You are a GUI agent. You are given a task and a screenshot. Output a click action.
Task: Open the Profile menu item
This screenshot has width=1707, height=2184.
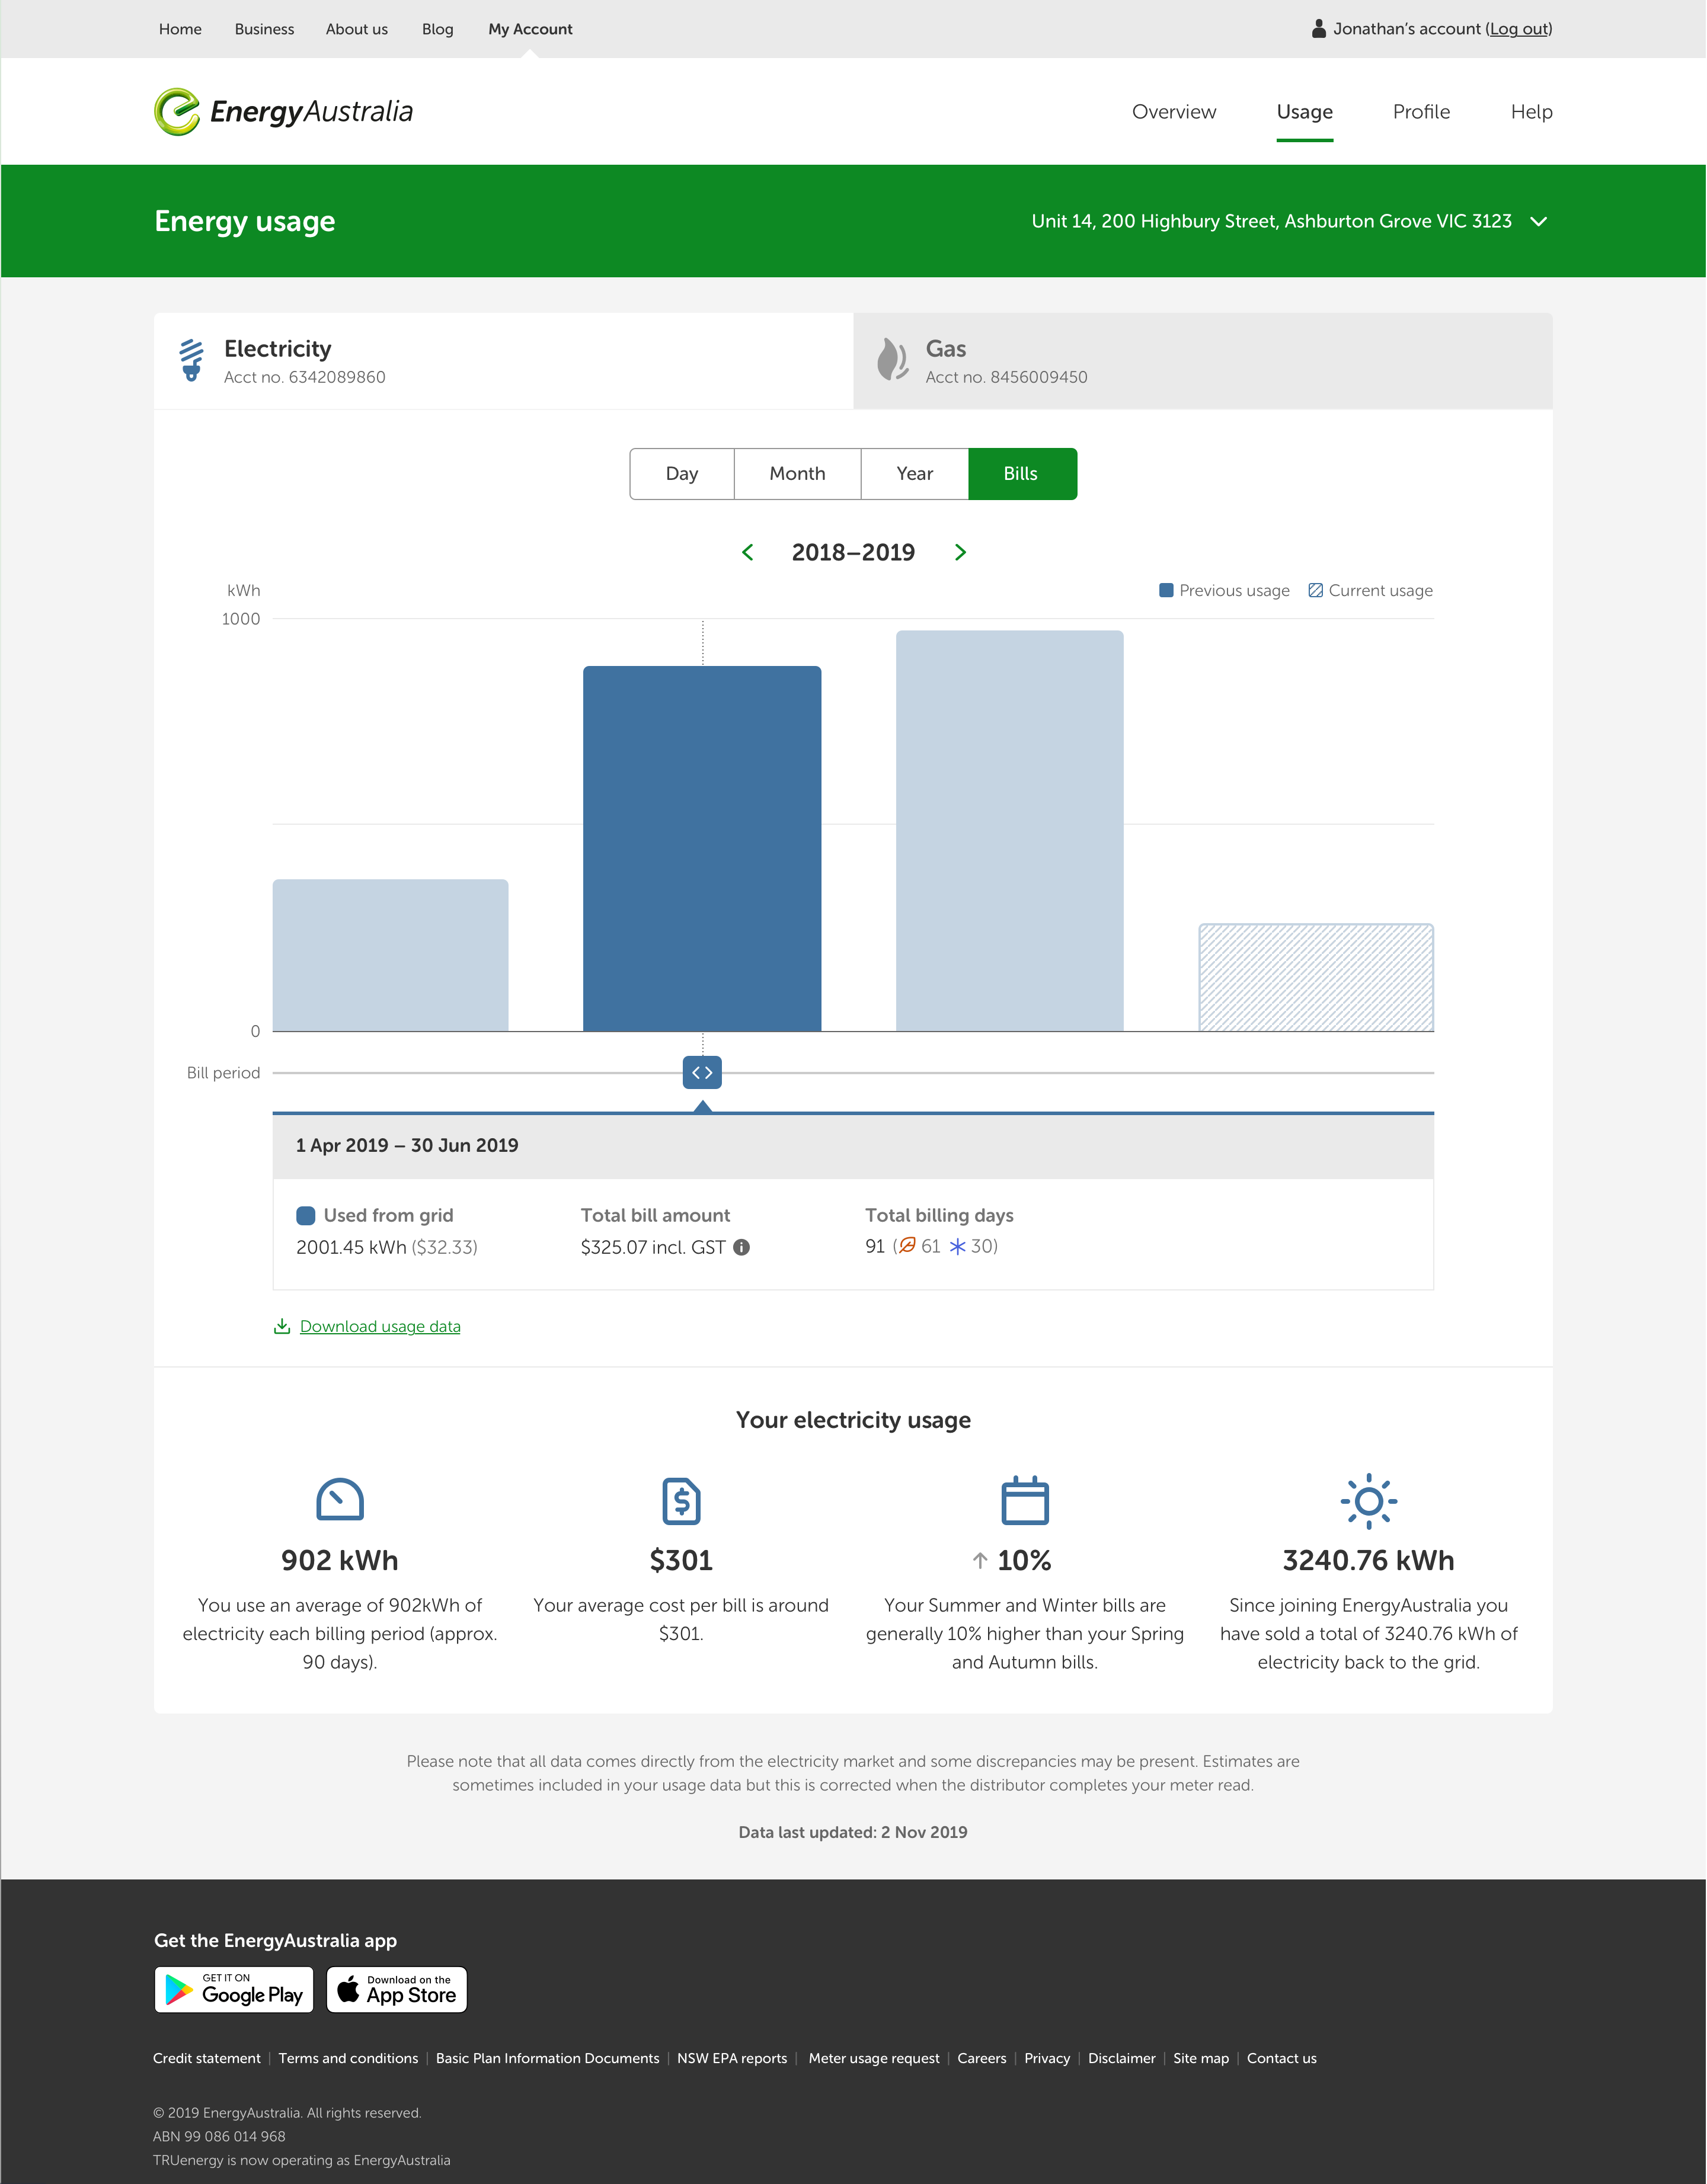coord(1421,112)
